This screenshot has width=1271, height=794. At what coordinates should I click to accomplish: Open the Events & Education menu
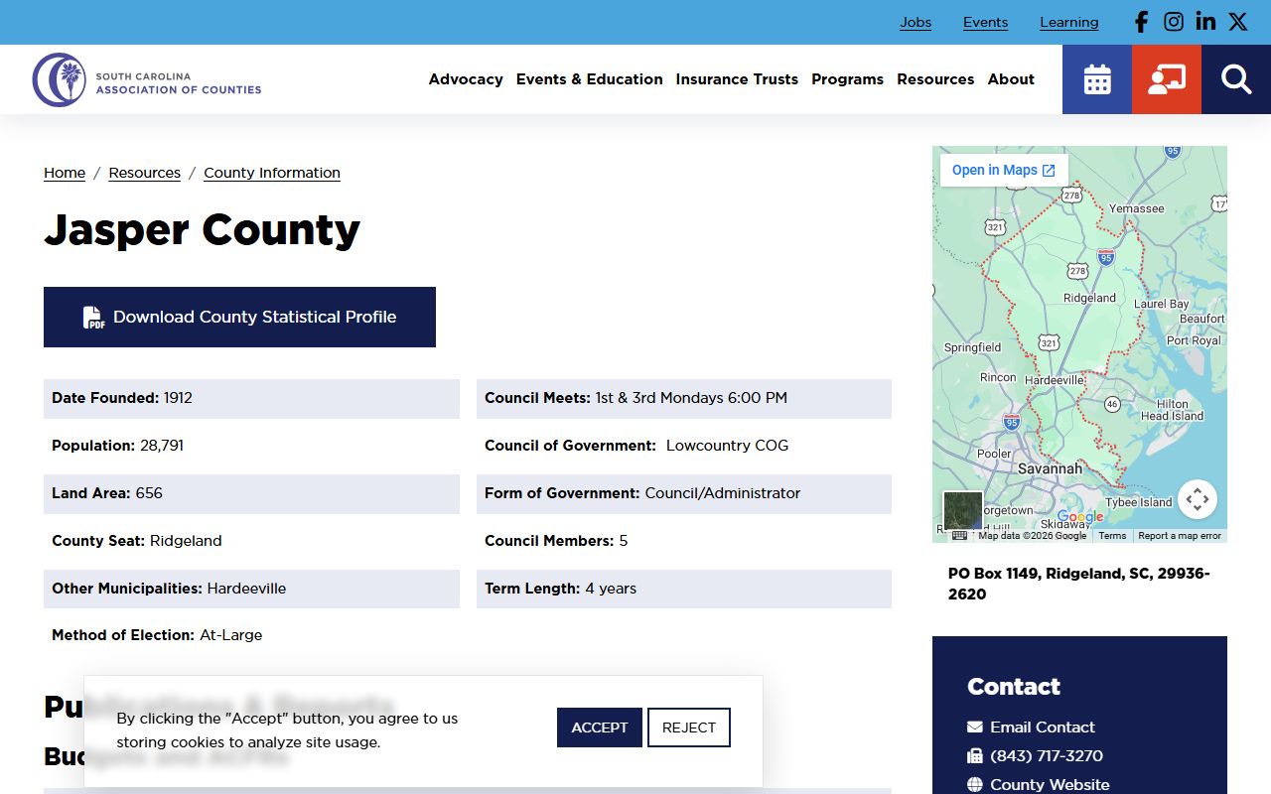tap(590, 79)
